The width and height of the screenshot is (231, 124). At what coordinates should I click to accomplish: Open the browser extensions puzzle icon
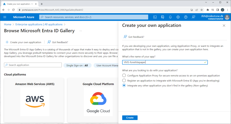(x=207, y=9)
